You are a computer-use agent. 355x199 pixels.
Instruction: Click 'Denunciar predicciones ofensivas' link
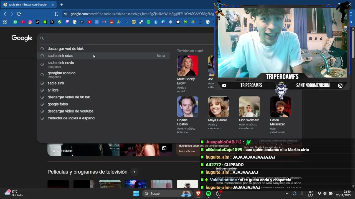tap(278, 141)
